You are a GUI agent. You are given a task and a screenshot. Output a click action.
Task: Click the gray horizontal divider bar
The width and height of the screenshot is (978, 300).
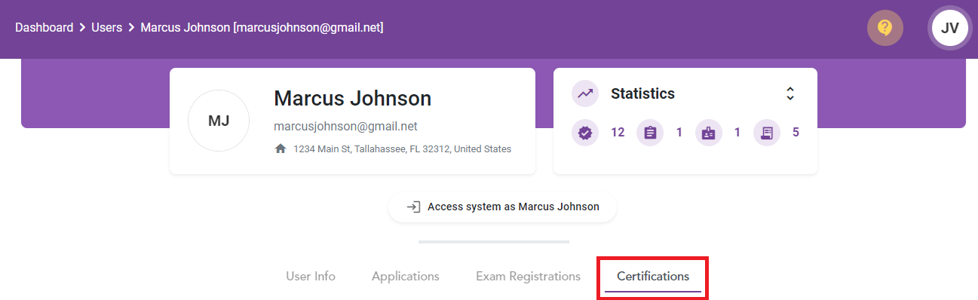click(x=494, y=242)
